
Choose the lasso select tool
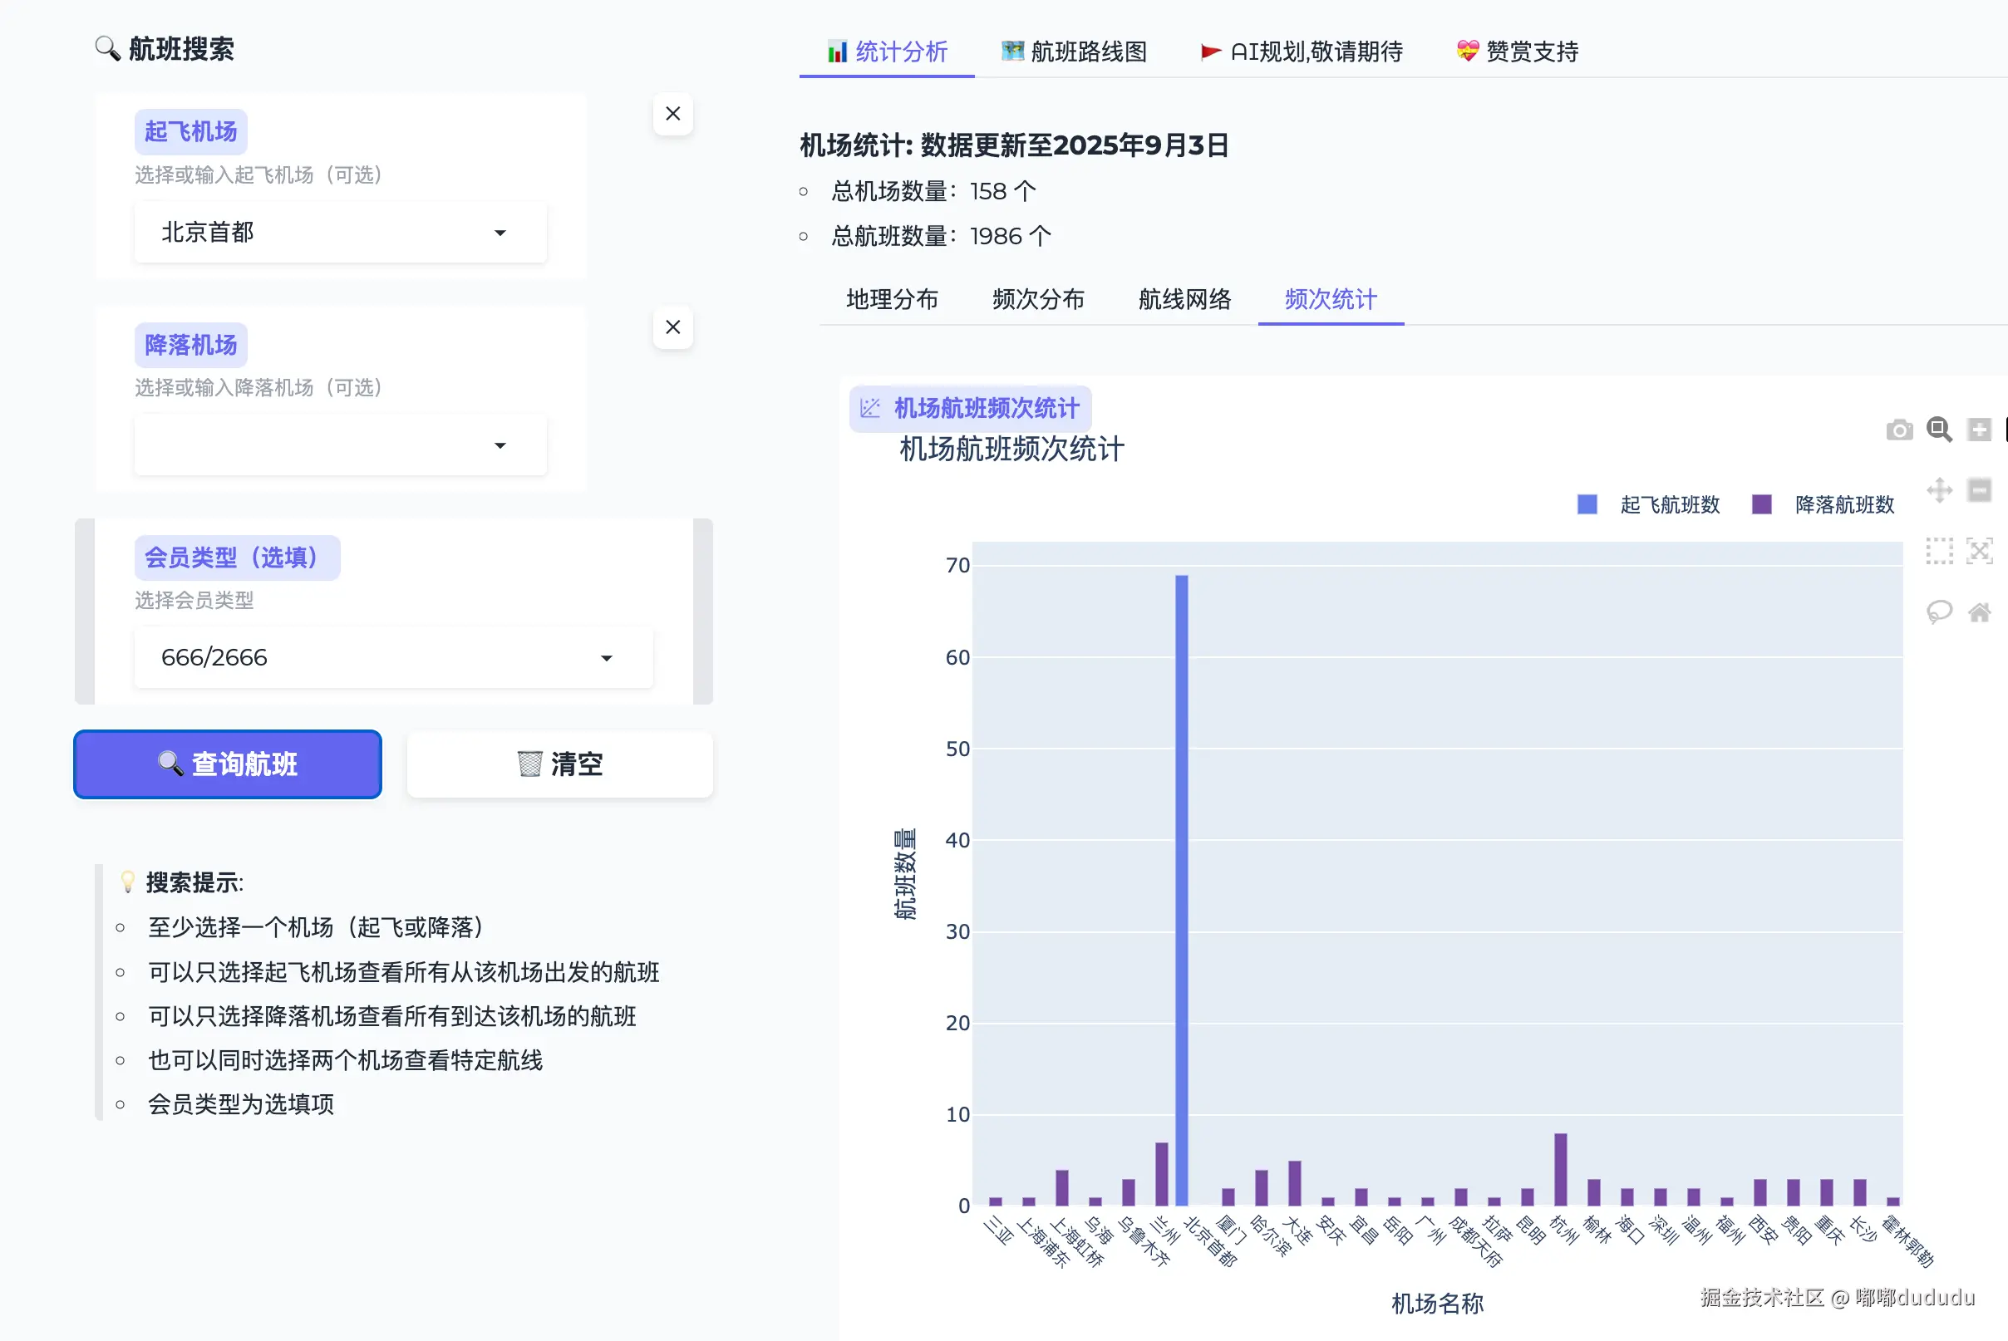[1939, 612]
